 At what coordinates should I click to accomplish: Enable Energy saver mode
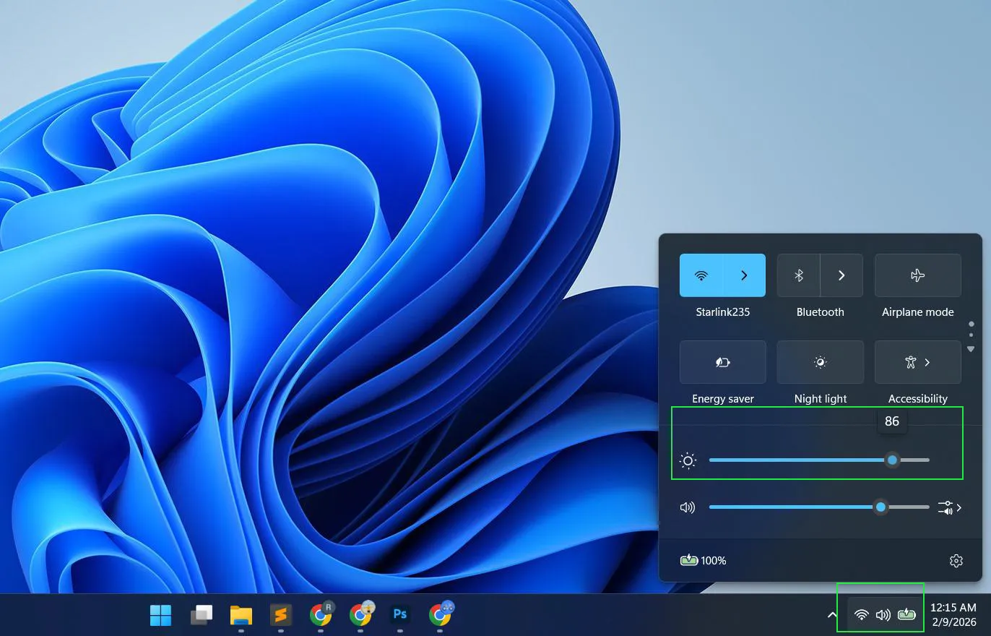click(x=722, y=362)
